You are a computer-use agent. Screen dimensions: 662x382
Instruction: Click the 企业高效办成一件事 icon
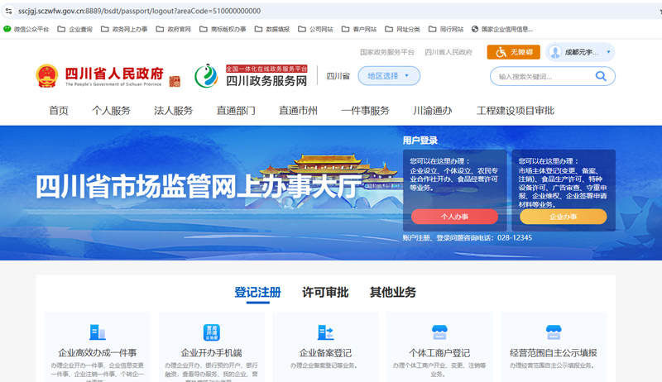point(98,332)
